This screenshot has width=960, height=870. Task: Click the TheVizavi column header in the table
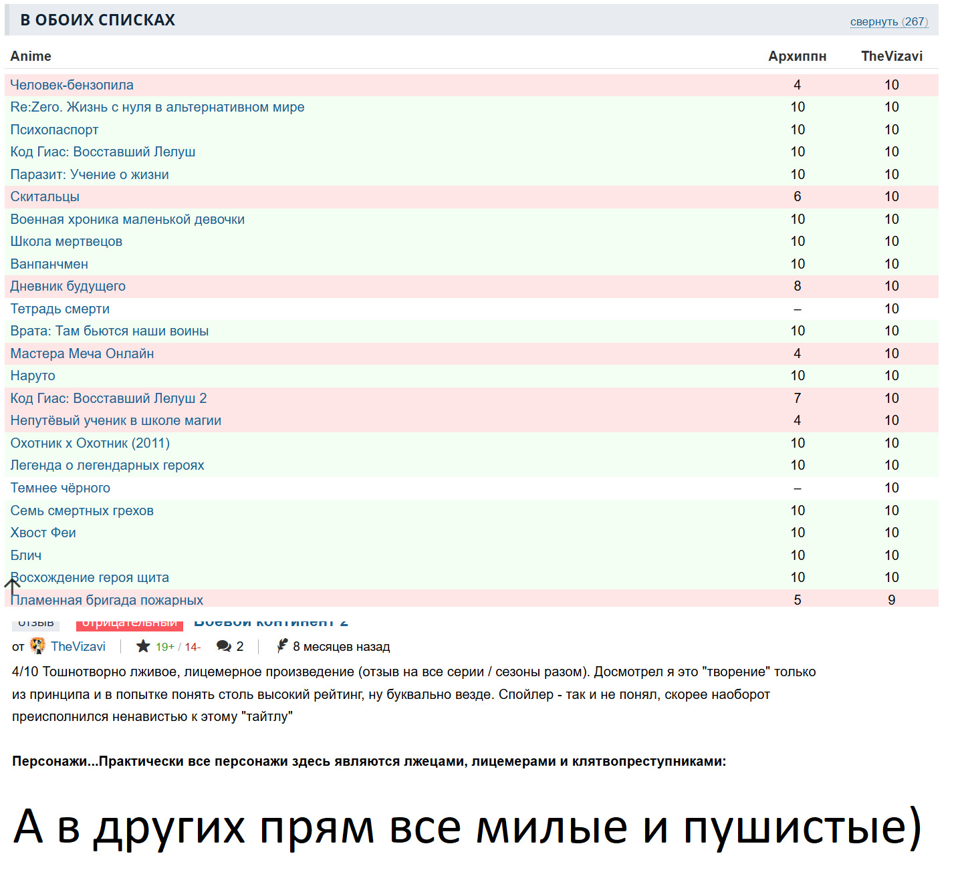point(891,56)
